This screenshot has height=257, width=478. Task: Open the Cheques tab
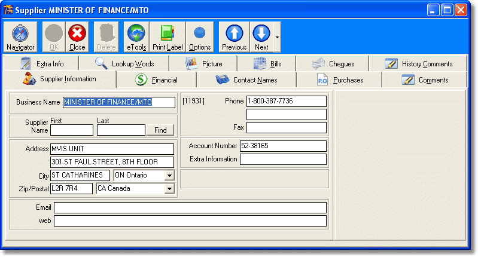pos(333,63)
